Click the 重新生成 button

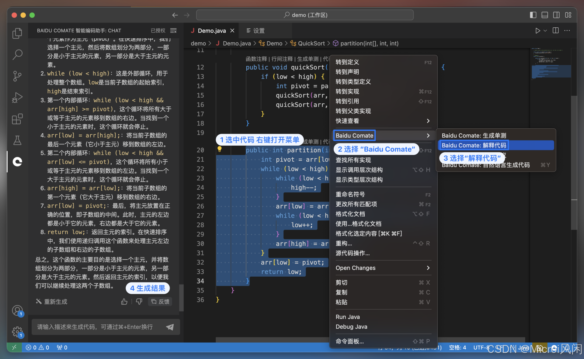52,302
